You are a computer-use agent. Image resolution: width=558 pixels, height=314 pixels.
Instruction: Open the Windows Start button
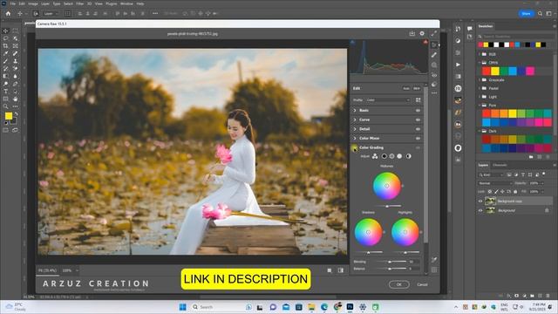click(x=182, y=307)
